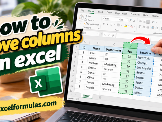The height and width of the screenshot is (122, 162).
Task: Open the Borders dropdown arrow
Action: [121, 25]
